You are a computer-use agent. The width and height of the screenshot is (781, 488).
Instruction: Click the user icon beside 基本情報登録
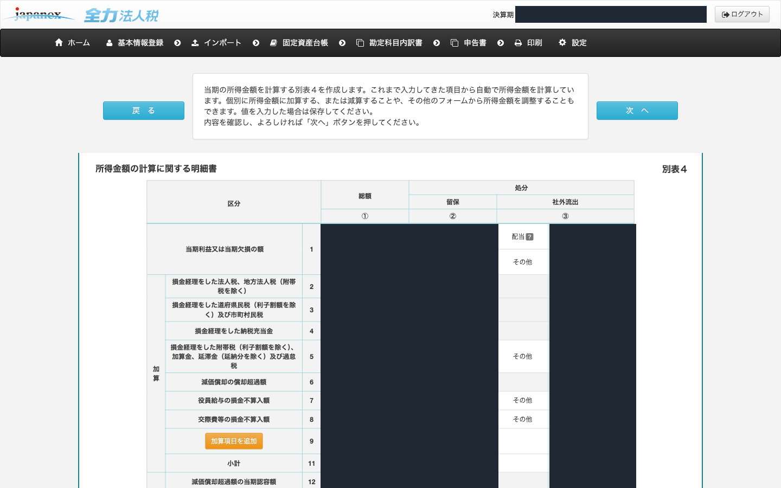click(109, 43)
